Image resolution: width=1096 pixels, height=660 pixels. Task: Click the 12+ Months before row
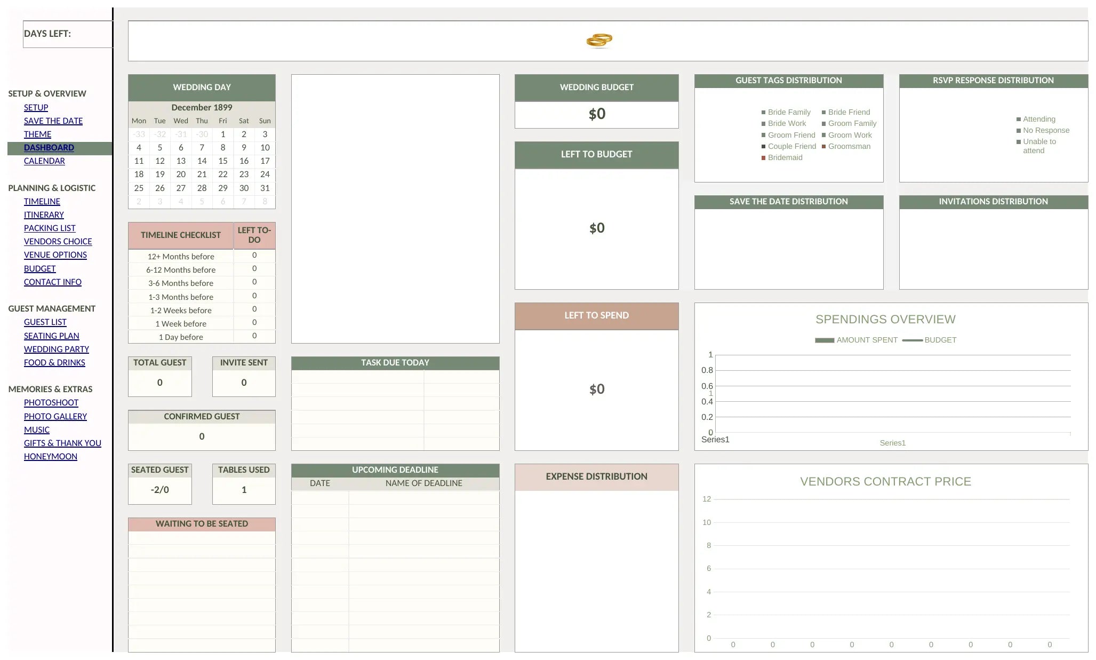pos(202,256)
